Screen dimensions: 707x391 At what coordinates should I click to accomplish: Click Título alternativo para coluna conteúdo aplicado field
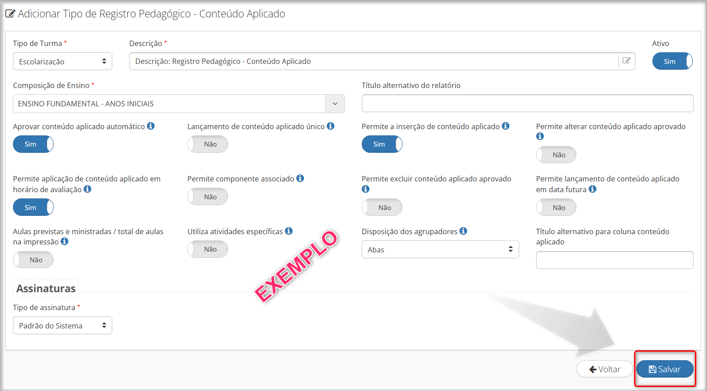pyautogui.click(x=614, y=260)
